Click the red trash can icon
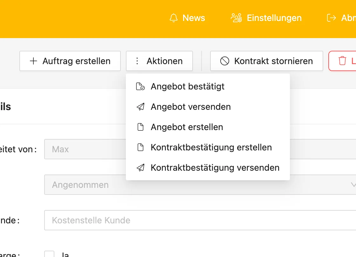Screen dimensions: 356x257 click(342, 61)
